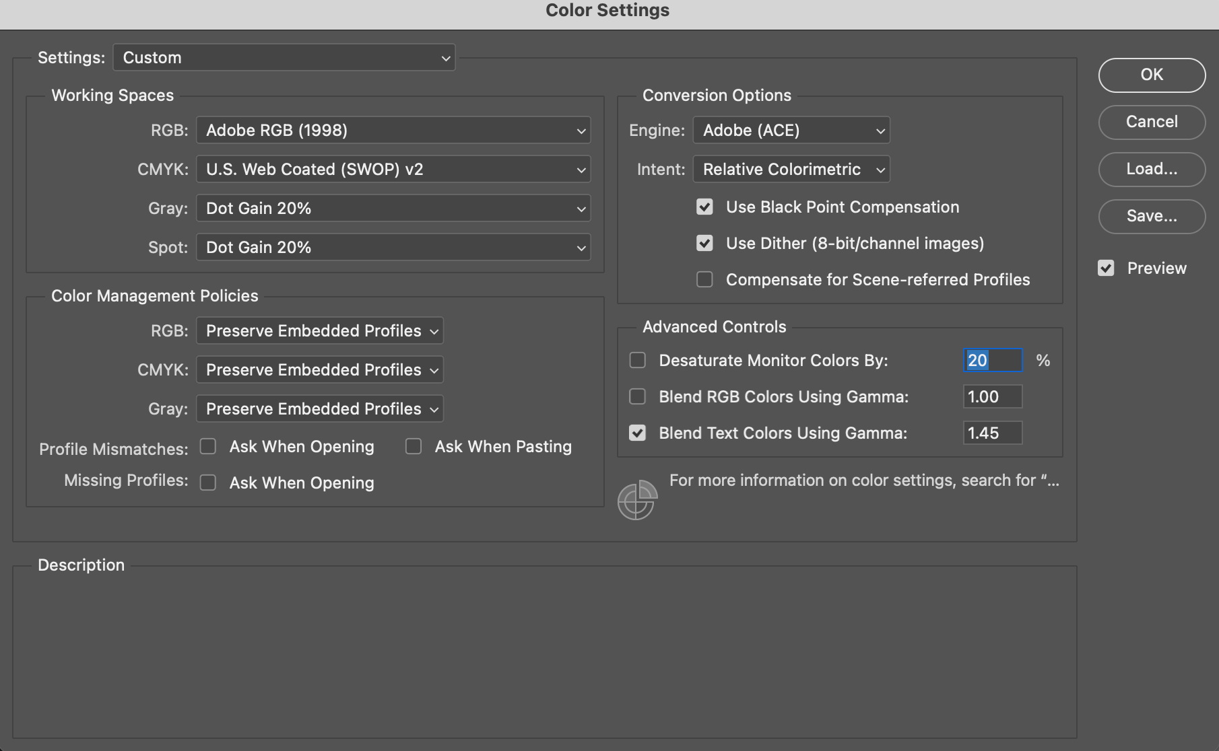Open the RGB color management policy dropdown
Viewport: 1219px width, 751px height.
click(319, 330)
